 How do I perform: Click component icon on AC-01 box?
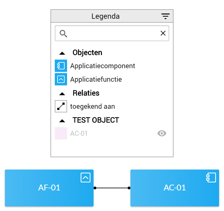pyautogui.click(x=211, y=178)
